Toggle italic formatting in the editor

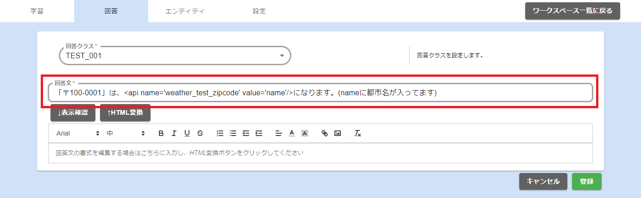point(174,133)
